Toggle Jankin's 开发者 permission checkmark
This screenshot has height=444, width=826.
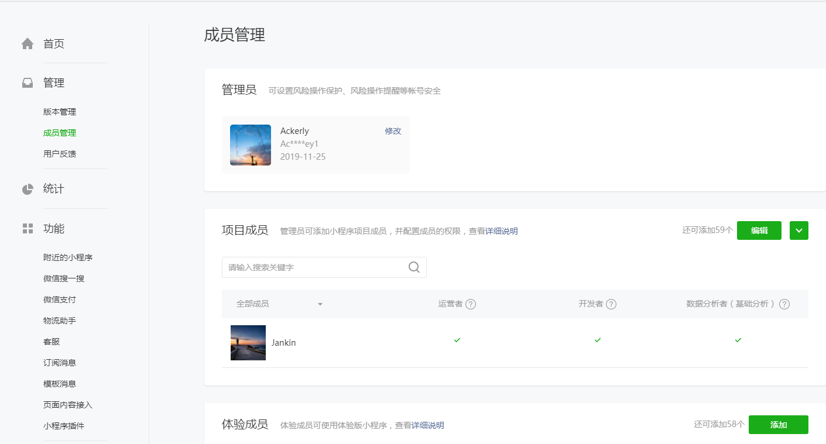pyautogui.click(x=598, y=340)
